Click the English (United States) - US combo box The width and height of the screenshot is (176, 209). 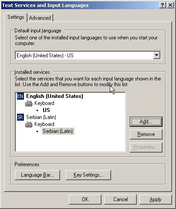pyautogui.click(x=88, y=55)
